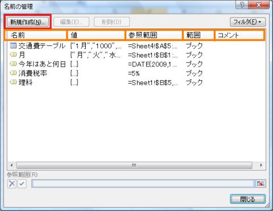Select the 交通費テーブル table icon

[13, 45]
